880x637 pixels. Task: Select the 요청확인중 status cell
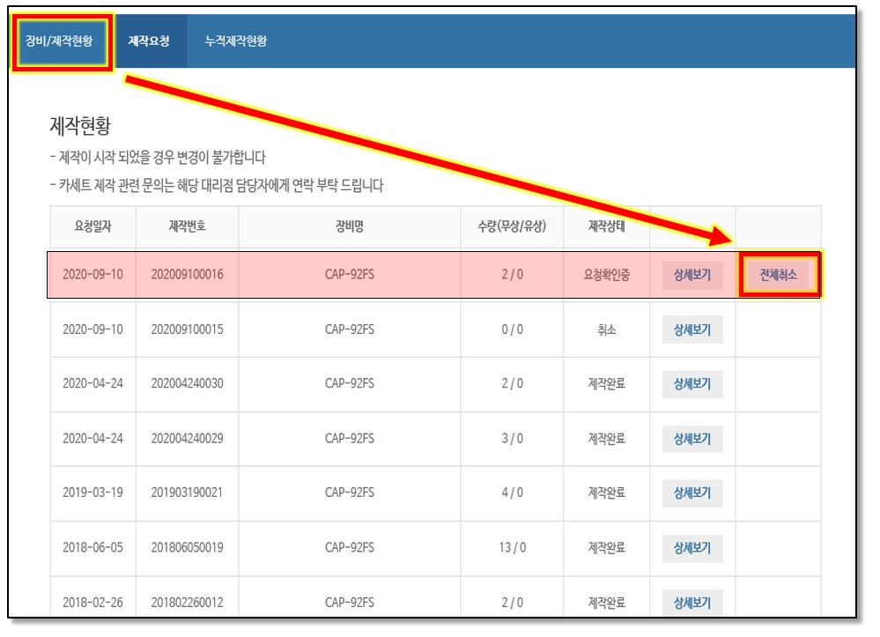click(606, 275)
